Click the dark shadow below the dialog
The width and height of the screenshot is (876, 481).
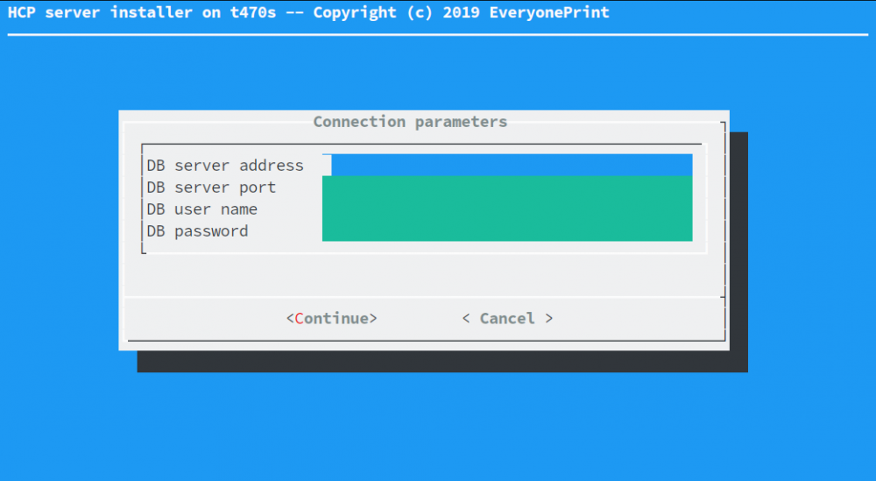coord(438,361)
